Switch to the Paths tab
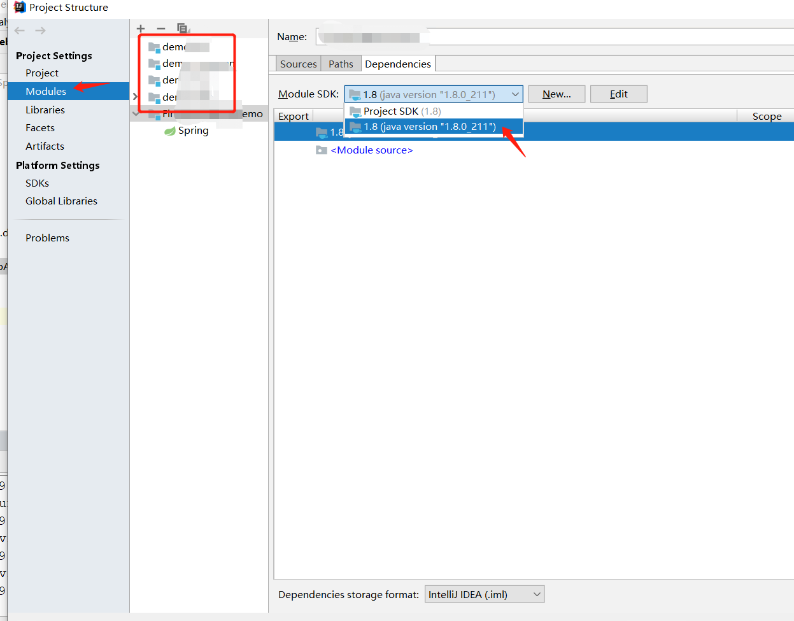The height and width of the screenshot is (621, 794). click(x=341, y=64)
